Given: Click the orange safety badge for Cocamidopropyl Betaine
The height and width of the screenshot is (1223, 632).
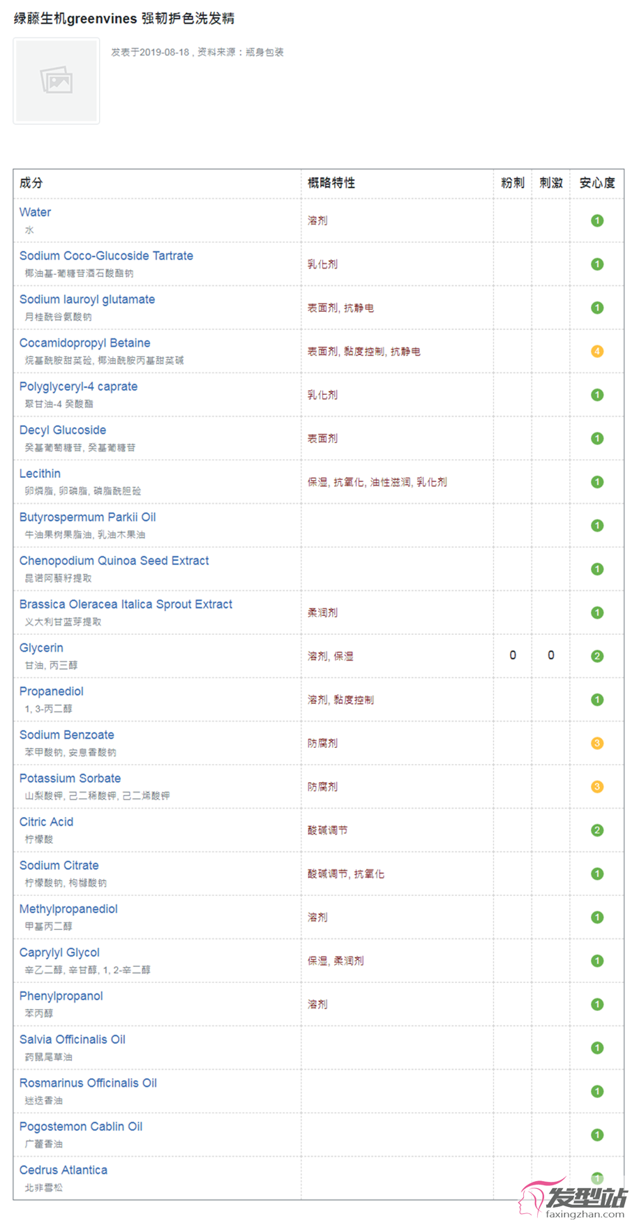Looking at the screenshot, I should point(597,352).
